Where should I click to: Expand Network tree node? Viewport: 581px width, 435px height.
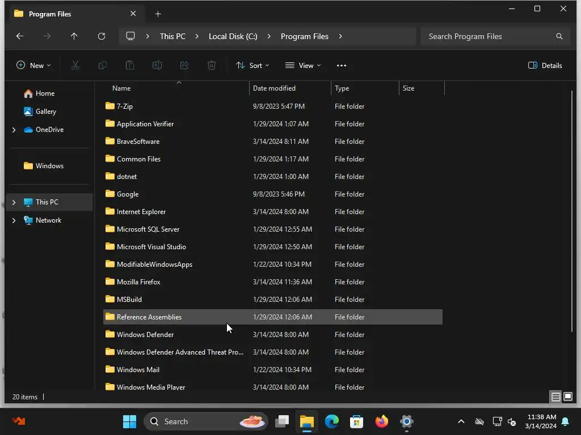point(14,220)
